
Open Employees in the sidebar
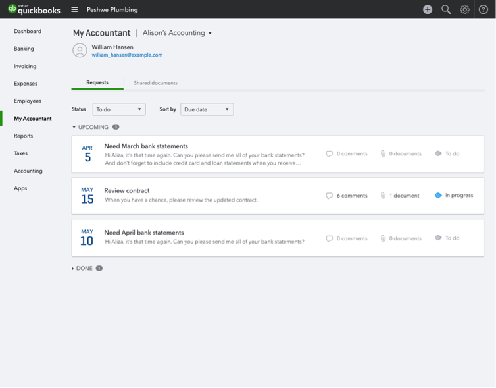28,101
